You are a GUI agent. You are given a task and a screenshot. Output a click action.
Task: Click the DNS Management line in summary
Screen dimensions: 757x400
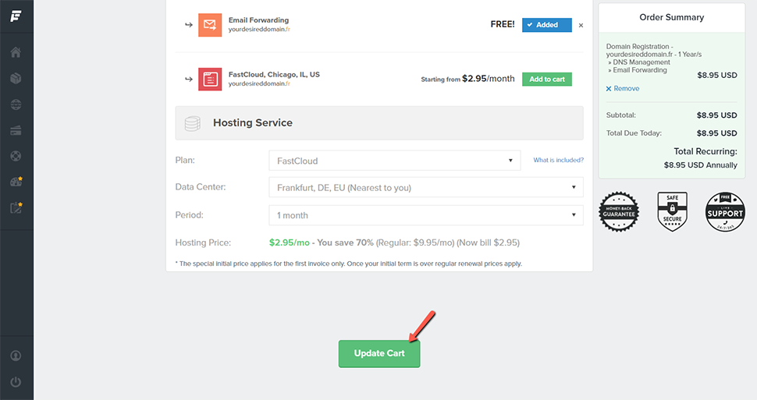point(638,62)
